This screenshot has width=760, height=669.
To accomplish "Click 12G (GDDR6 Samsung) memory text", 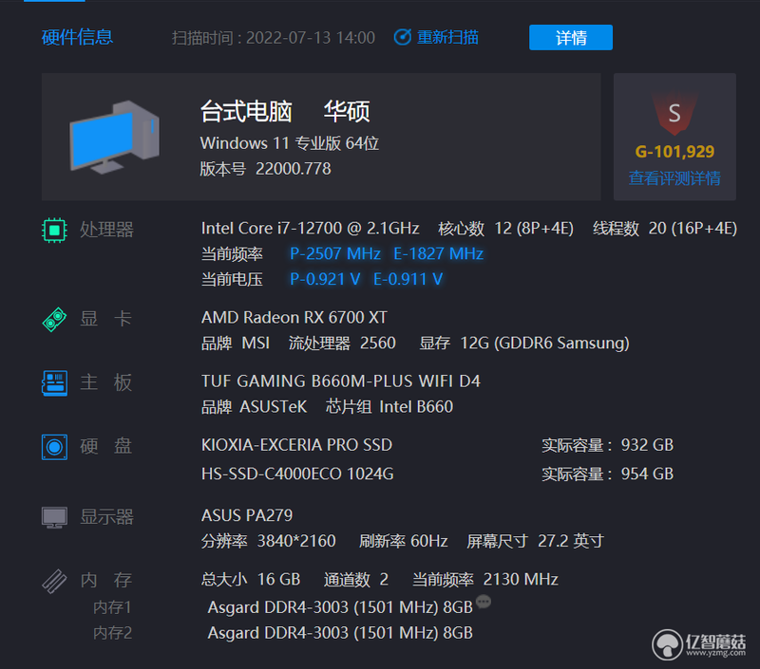I will point(544,344).
